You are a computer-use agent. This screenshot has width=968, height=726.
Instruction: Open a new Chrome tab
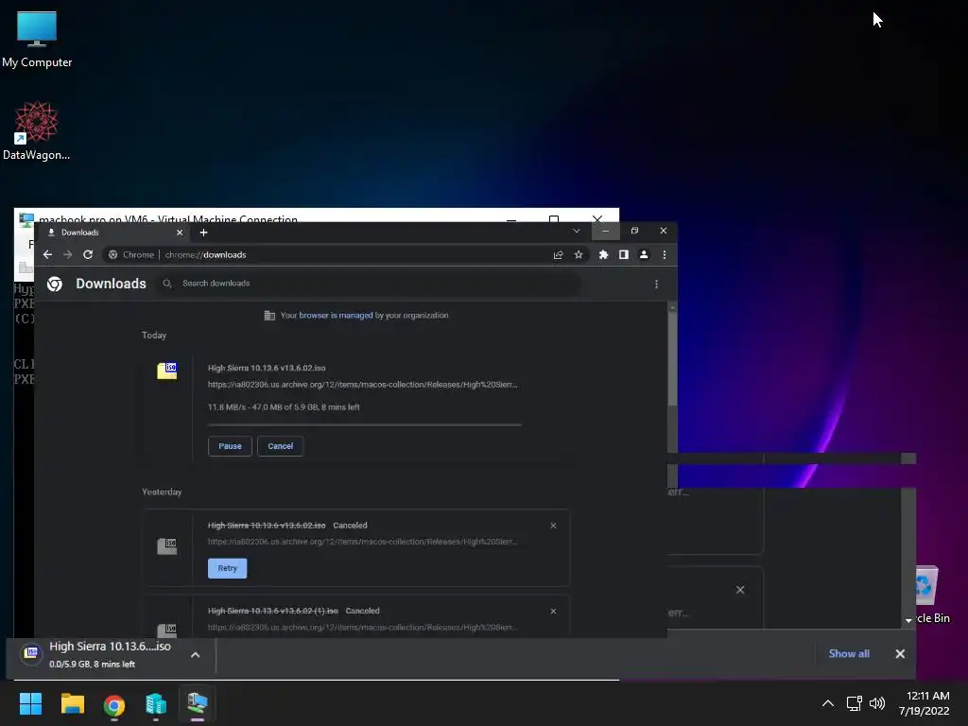coord(204,233)
